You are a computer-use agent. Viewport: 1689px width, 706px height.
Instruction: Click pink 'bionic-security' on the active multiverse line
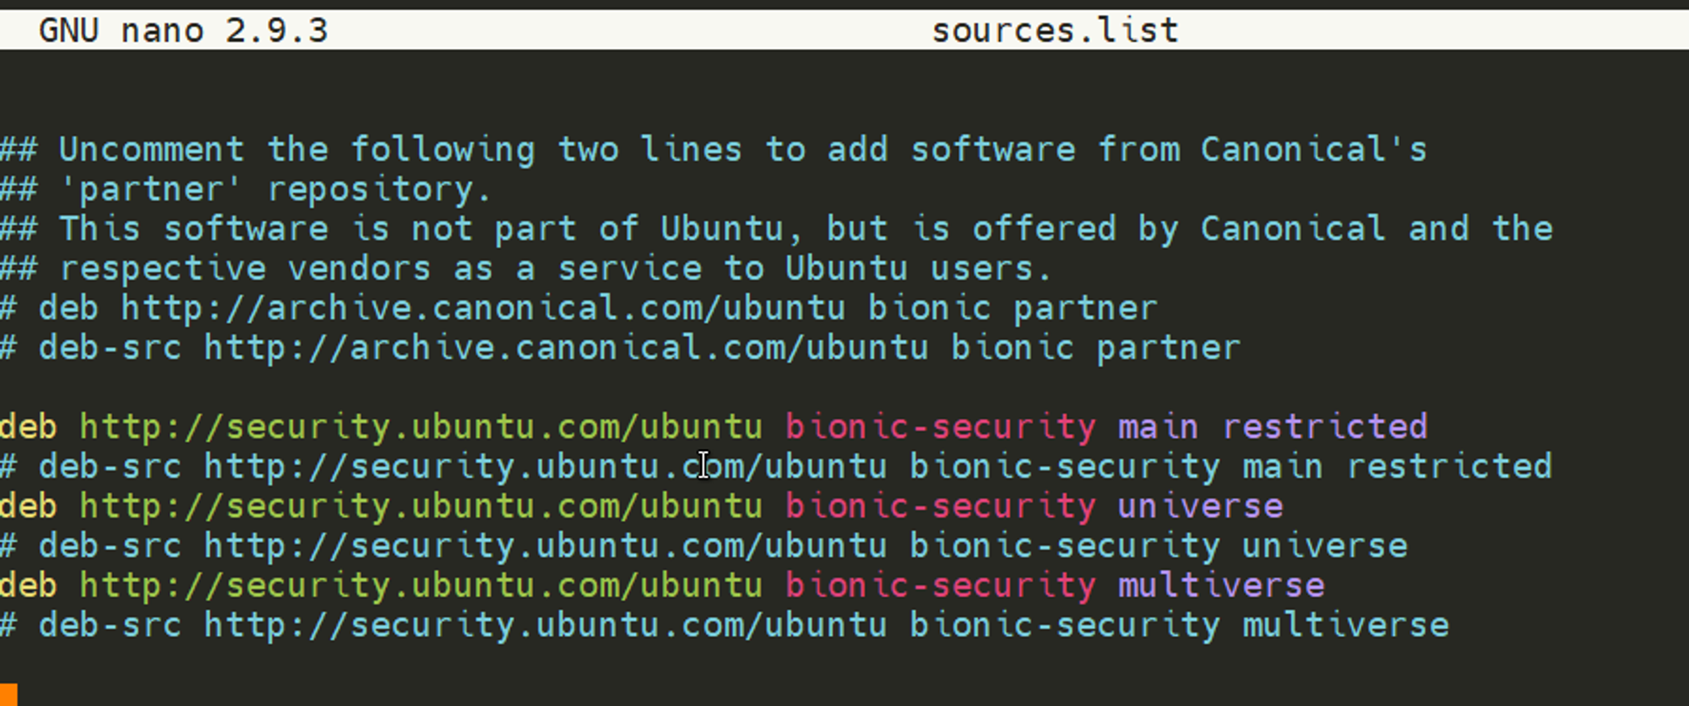pyautogui.click(x=940, y=586)
